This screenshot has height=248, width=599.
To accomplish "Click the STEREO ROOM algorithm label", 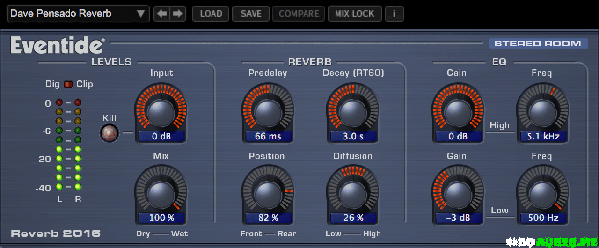I will [538, 44].
